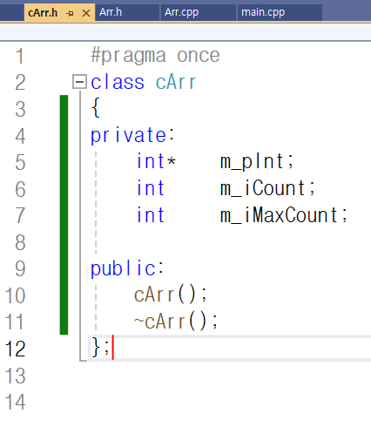Screen dimensions: 371x427
Task: Switch to the Arr.h tab
Action: click(x=127, y=12)
